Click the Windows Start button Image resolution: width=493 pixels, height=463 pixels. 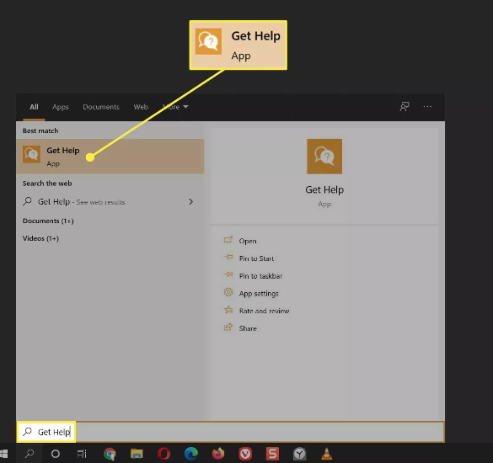(x=3, y=454)
